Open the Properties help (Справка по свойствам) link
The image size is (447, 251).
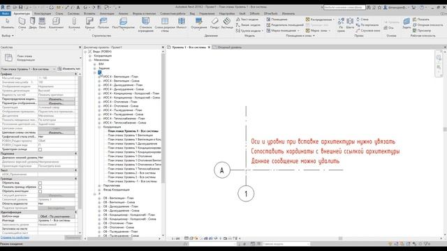[15, 237]
